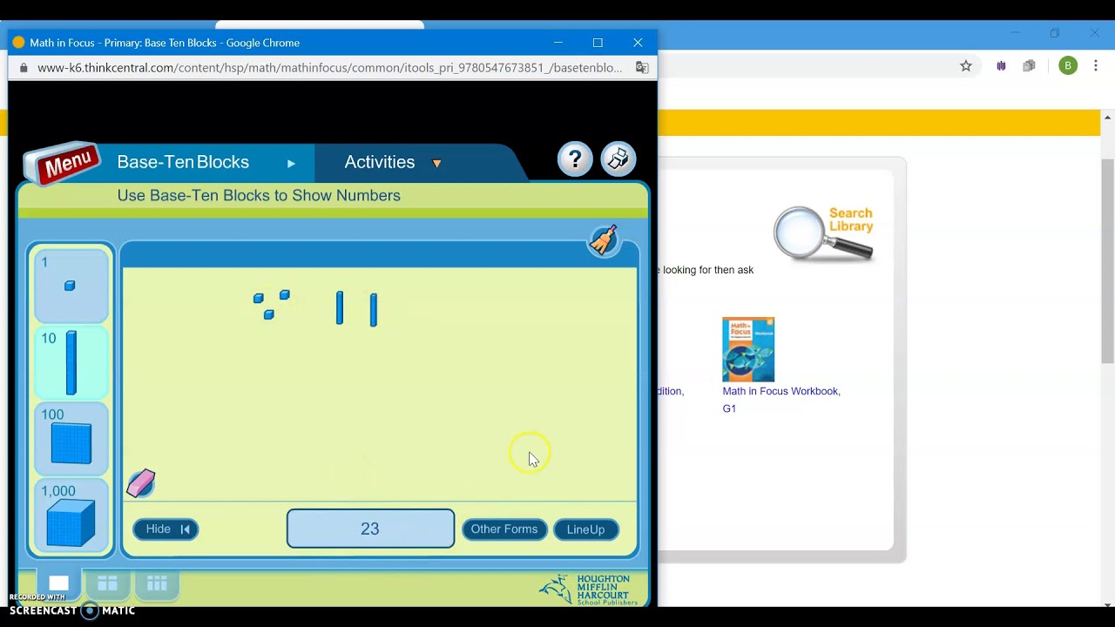Select the single workspace mat icon
This screenshot has width=1115, height=627.
(x=58, y=583)
